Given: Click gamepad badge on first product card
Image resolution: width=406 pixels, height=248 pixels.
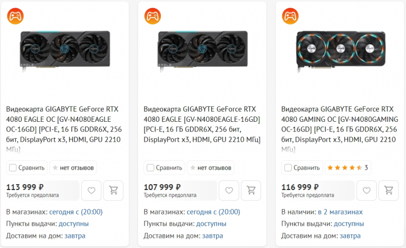Looking at the screenshot, I should click(15, 16).
